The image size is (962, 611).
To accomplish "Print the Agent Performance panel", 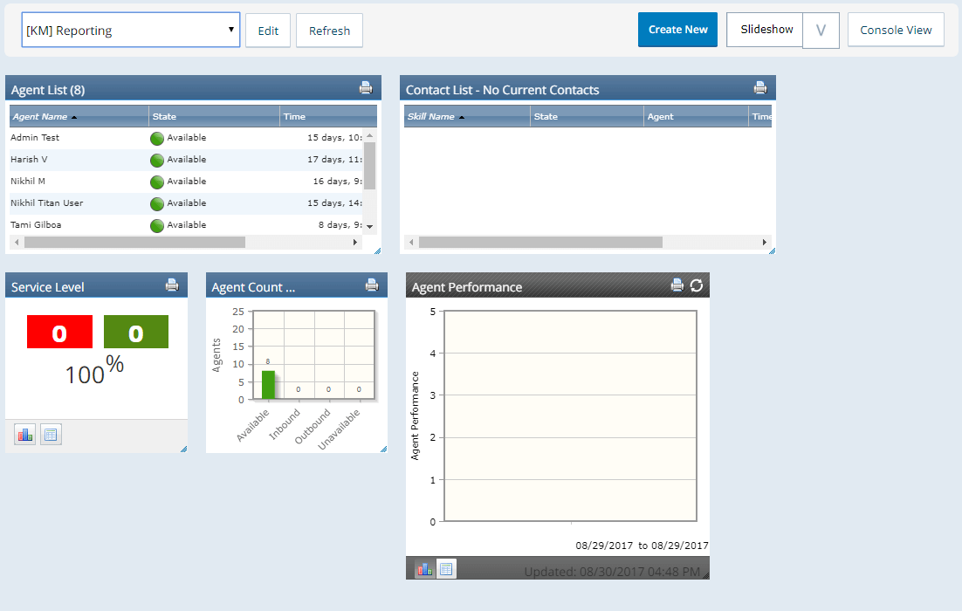I will [x=677, y=285].
